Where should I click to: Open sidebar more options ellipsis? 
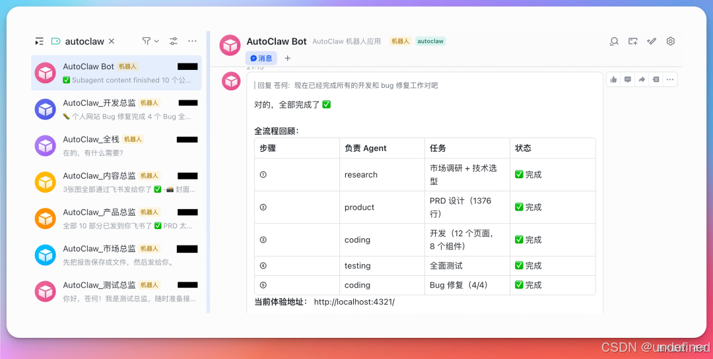pos(192,42)
